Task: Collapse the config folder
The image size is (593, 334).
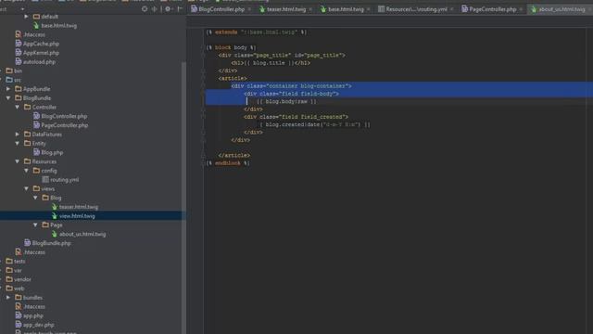Action: tap(26, 171)
